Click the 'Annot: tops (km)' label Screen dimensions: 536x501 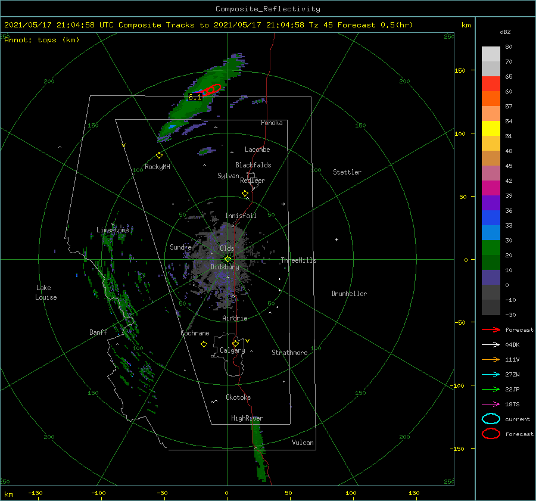[x=42, y=40]
